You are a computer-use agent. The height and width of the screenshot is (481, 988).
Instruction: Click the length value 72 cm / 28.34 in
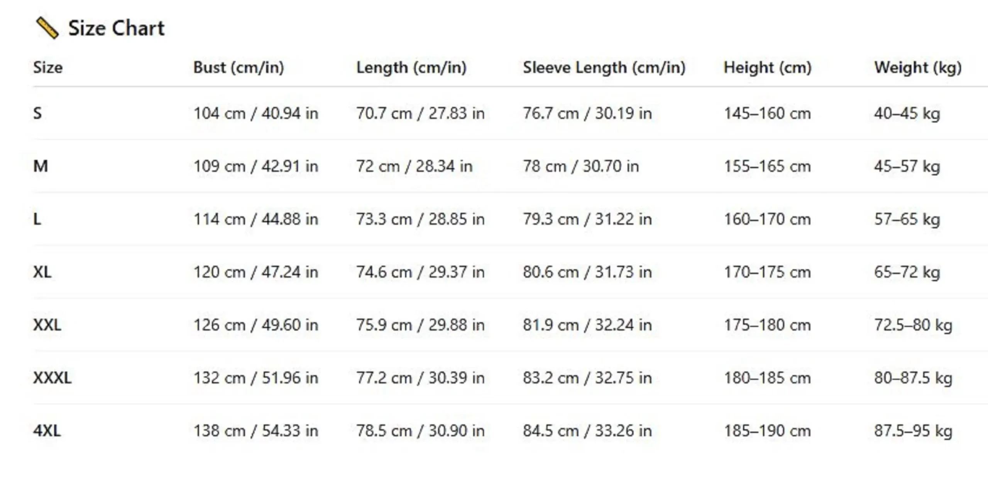[x=414, y=166]
